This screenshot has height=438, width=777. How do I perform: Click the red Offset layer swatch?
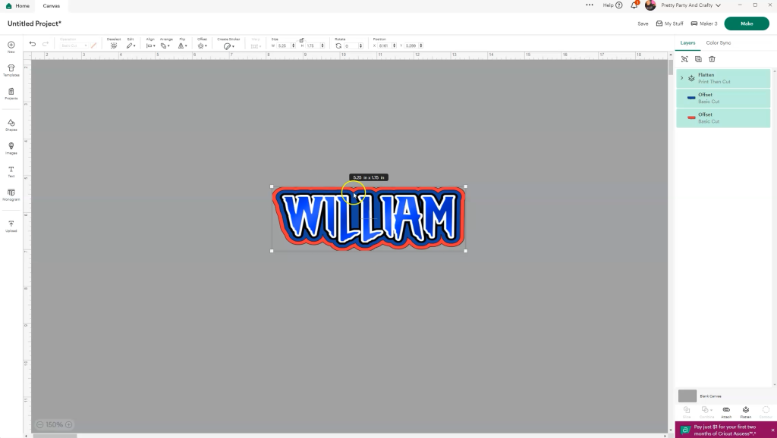point(690,117)
